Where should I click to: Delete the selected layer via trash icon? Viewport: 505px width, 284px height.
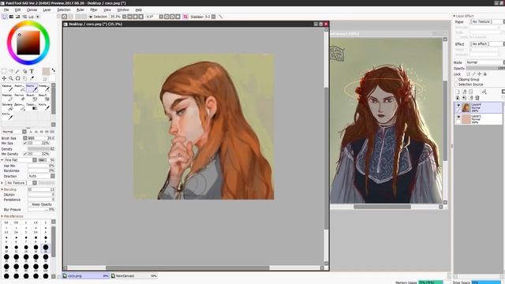click(477, 98)
